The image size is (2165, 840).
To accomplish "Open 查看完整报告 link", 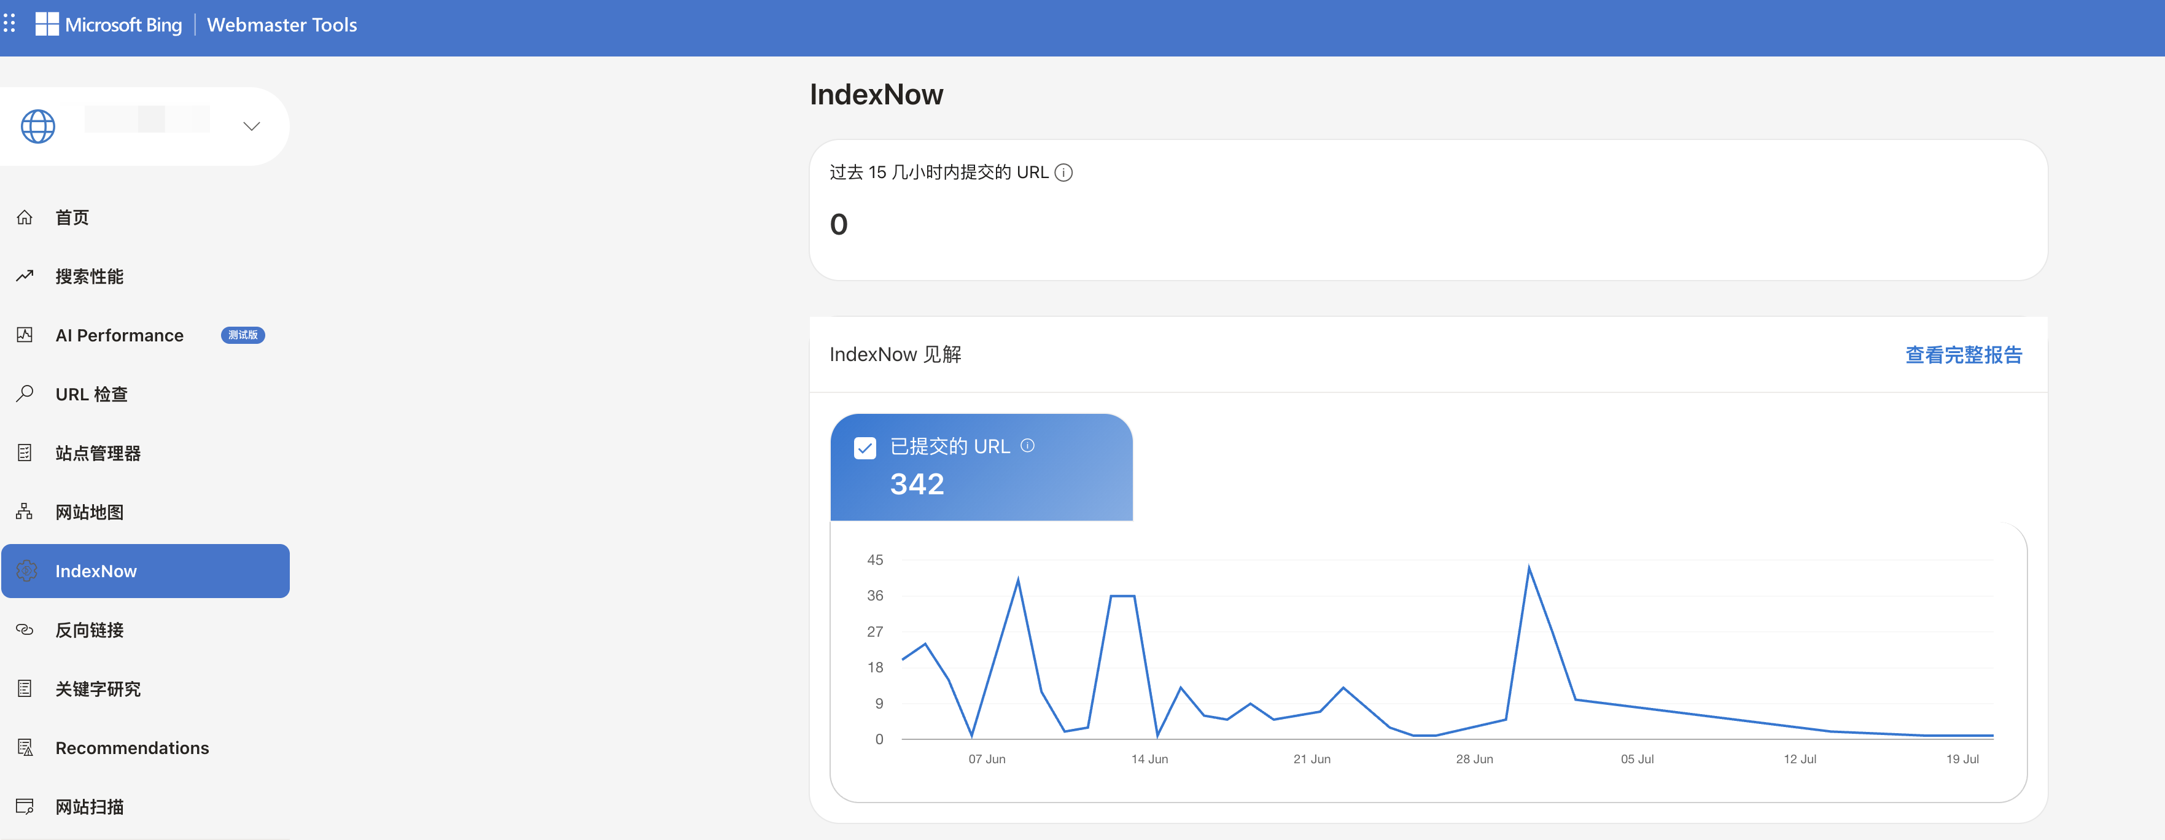I will [1963, 355].
